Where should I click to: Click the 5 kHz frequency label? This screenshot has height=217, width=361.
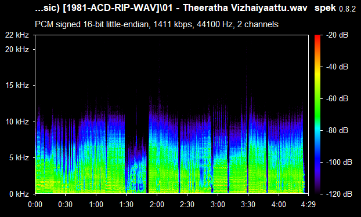point(19,158)
